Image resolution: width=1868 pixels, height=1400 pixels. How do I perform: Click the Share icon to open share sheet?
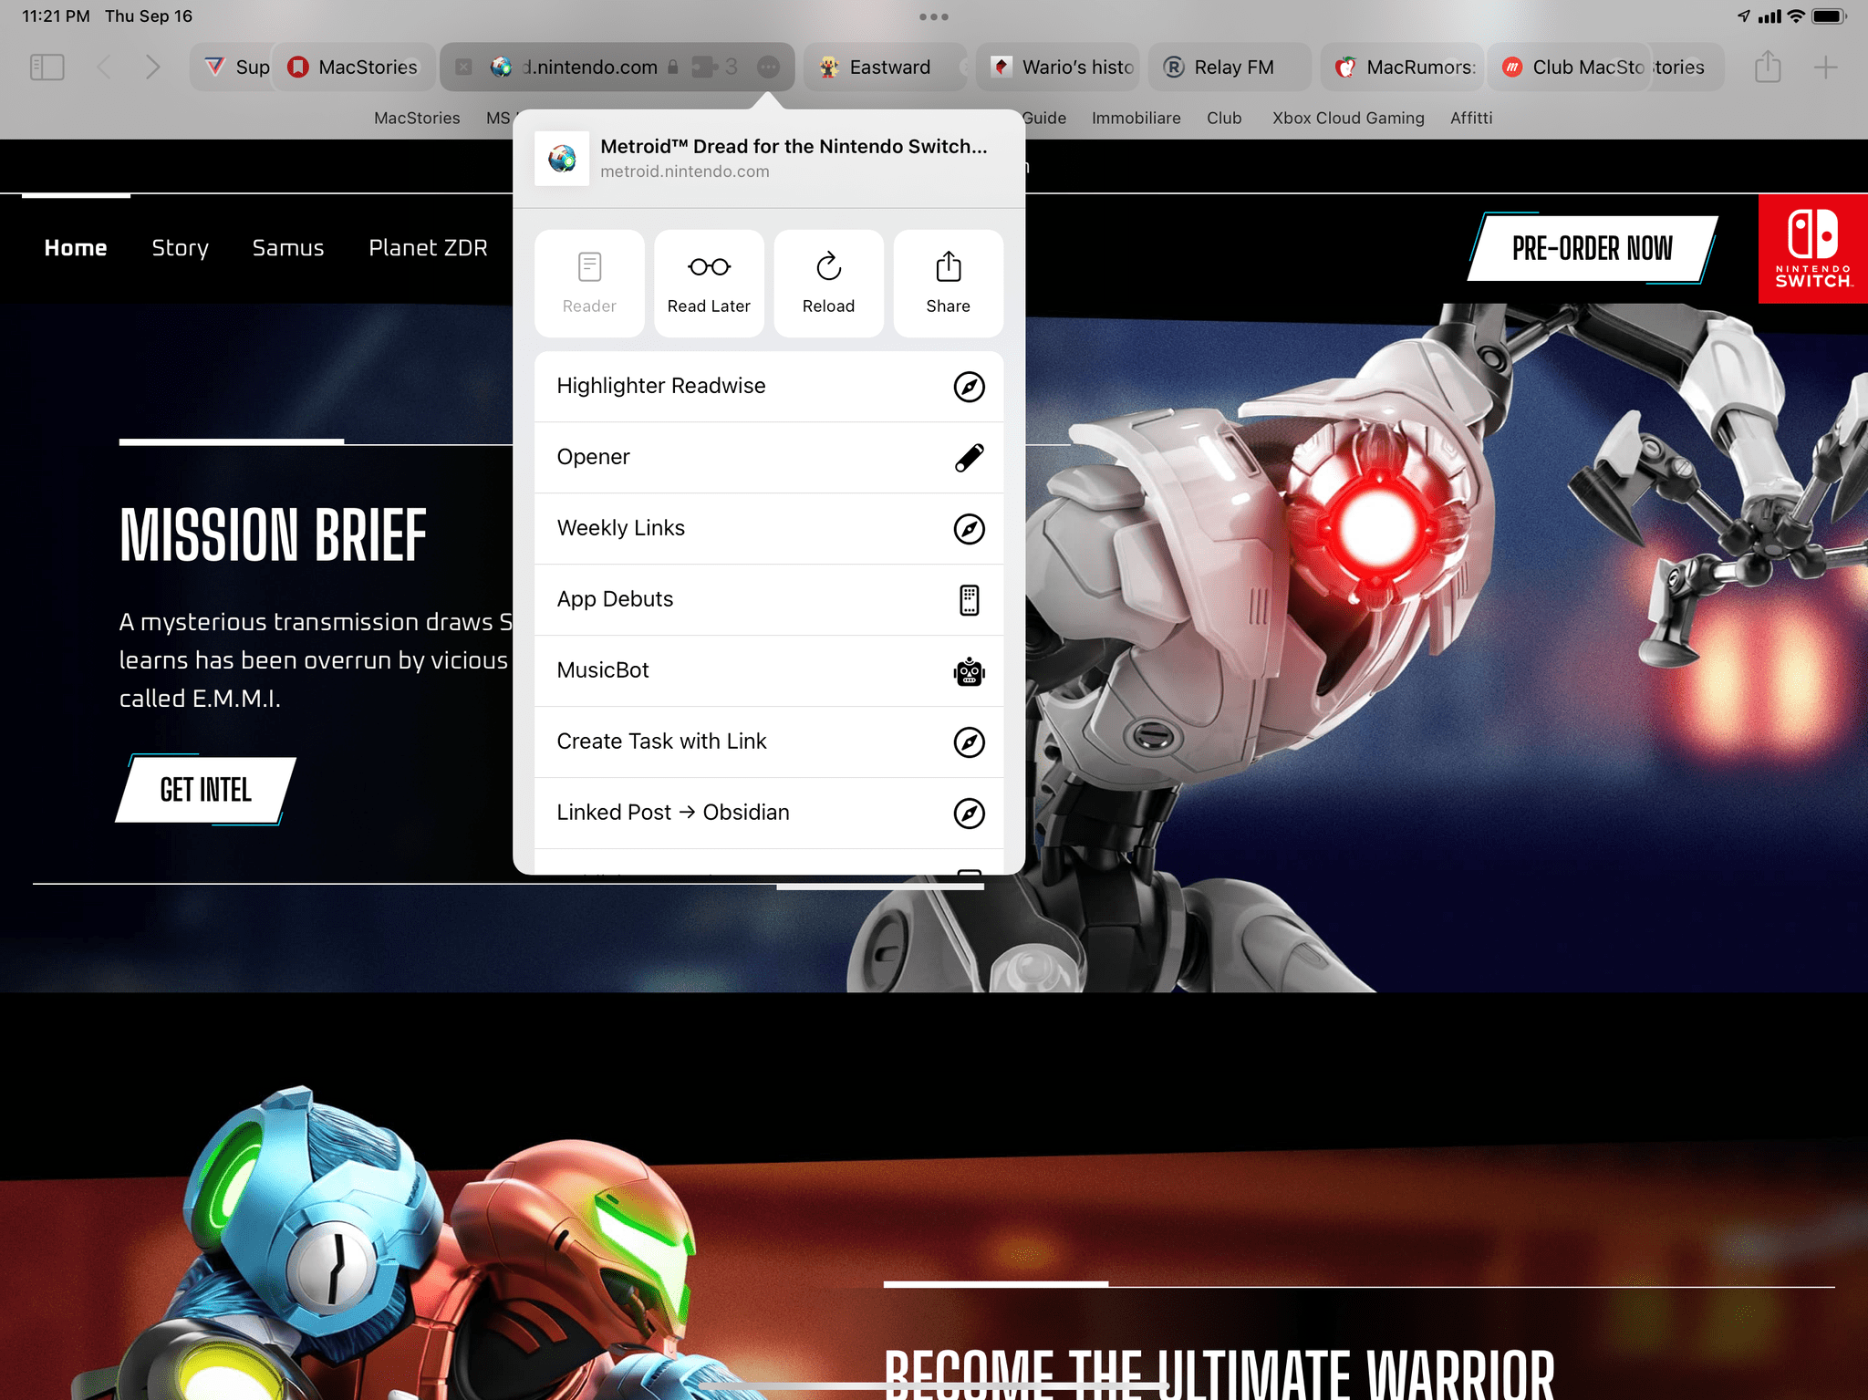click(x=948, y=281)
